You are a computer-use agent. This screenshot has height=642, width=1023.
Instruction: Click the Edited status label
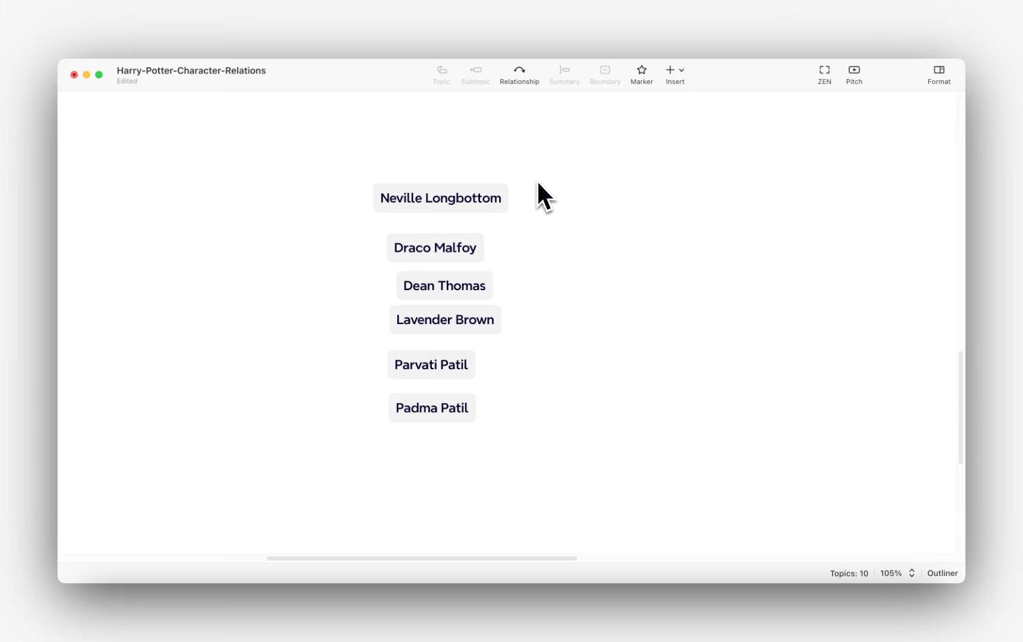(x=127, y=81)
